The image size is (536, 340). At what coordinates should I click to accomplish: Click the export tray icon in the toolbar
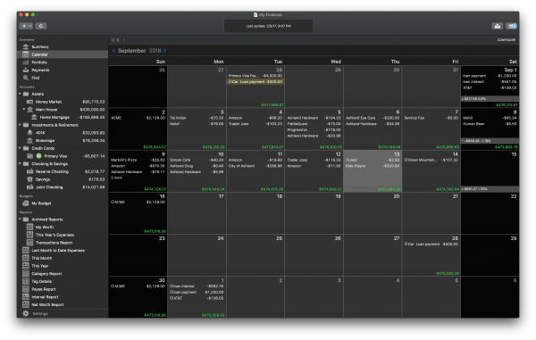(498, 26)
